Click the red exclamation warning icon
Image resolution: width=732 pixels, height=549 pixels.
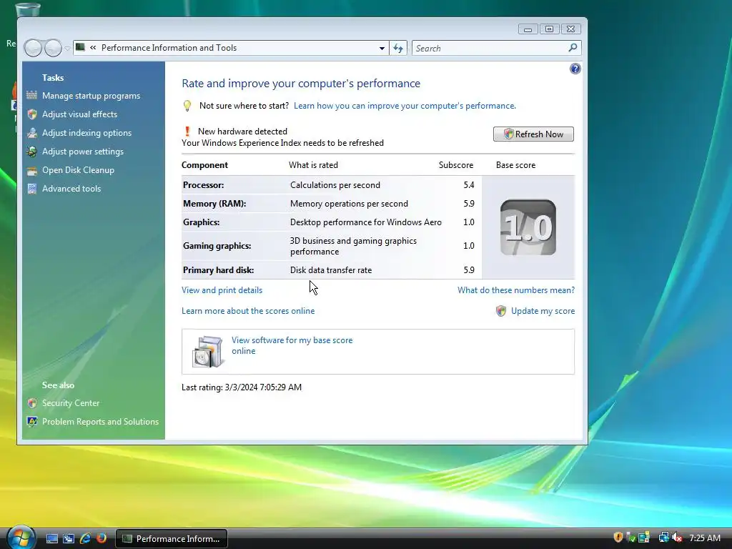click(x=188, y=132)
